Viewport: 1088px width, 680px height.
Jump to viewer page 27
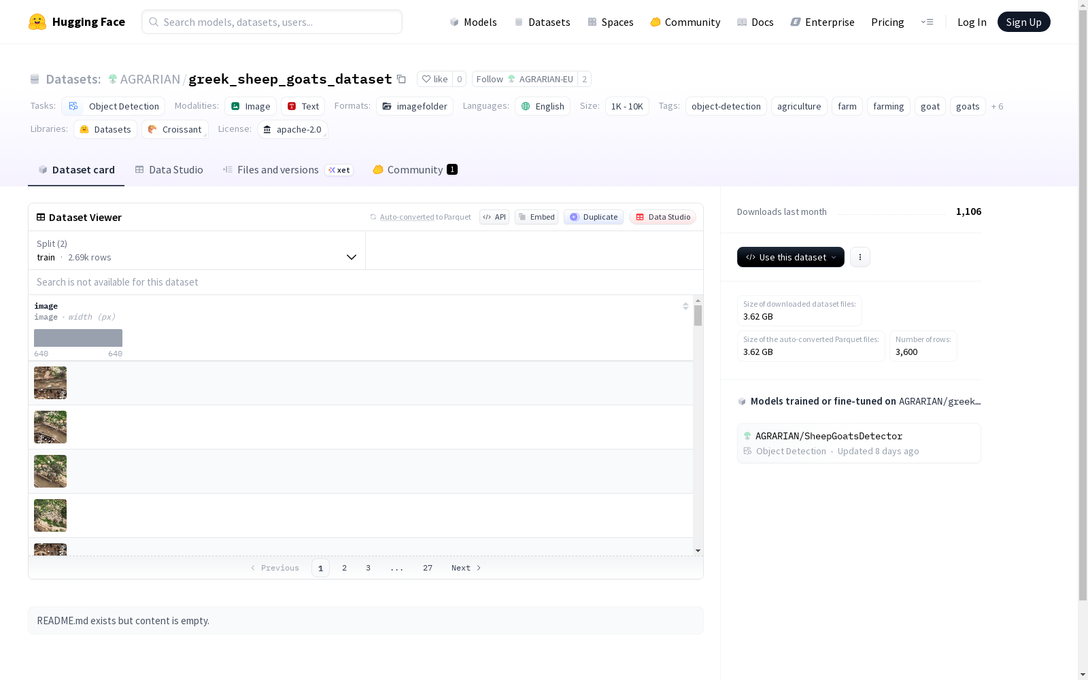tap(427, 568)
